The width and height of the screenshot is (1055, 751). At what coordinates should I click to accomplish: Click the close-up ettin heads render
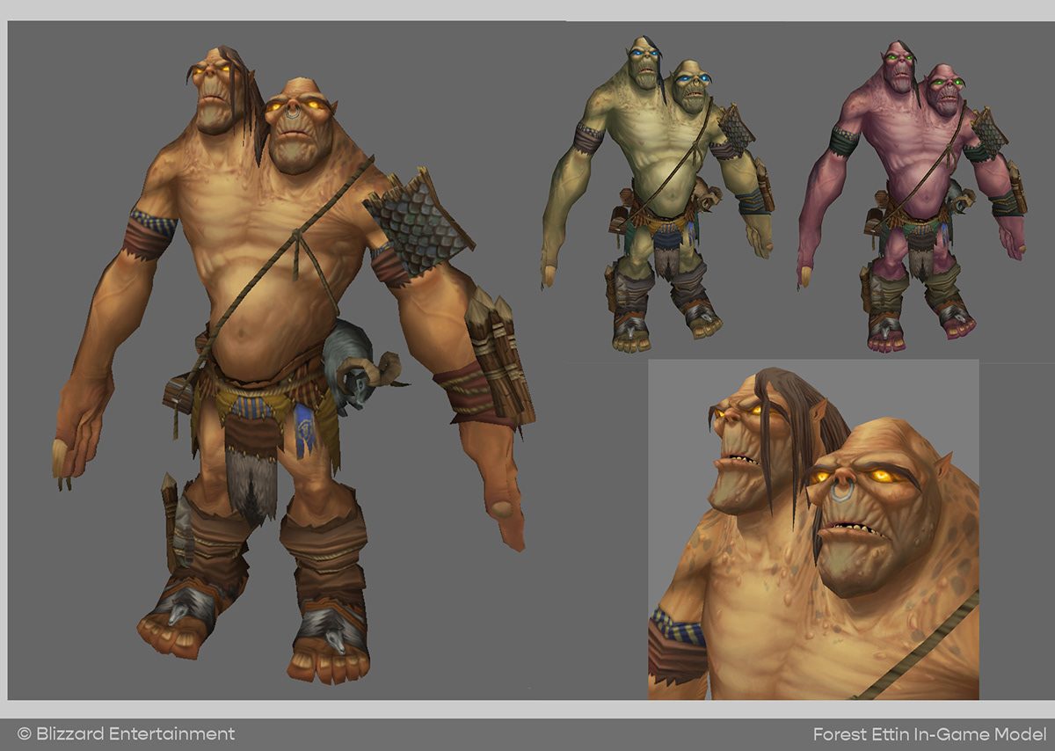click(x=813, y=529)
